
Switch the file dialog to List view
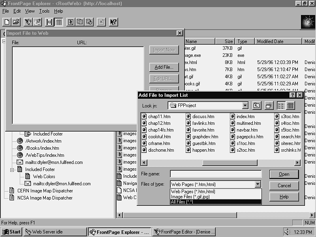pyautogui.click(x=282, y=105)
